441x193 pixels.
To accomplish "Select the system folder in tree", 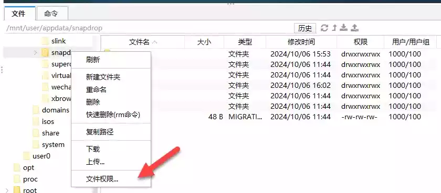I will (x=53, y=145).
